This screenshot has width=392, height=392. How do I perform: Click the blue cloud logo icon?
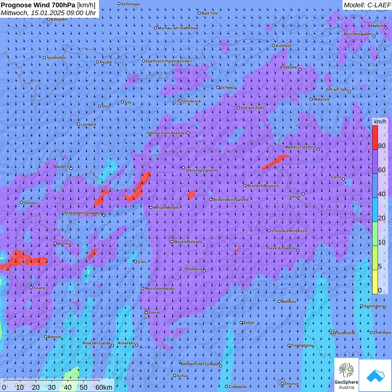click(375, 375)
